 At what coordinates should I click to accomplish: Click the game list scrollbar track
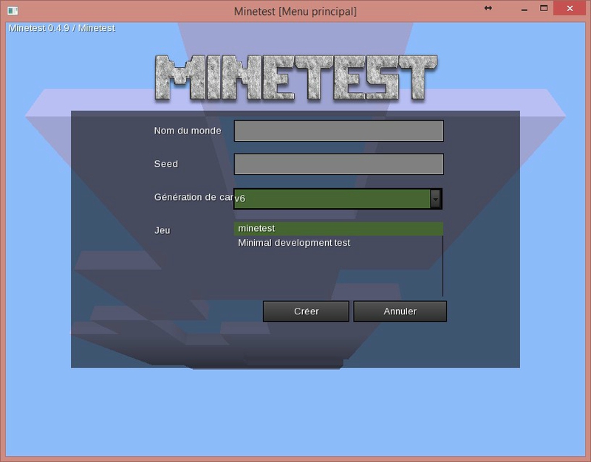pos(443,266)
